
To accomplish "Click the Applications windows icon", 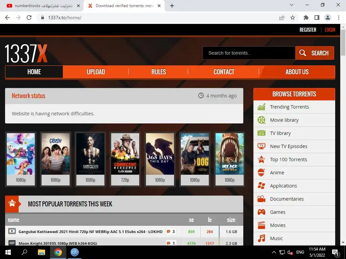I will [x=261, y=186].
